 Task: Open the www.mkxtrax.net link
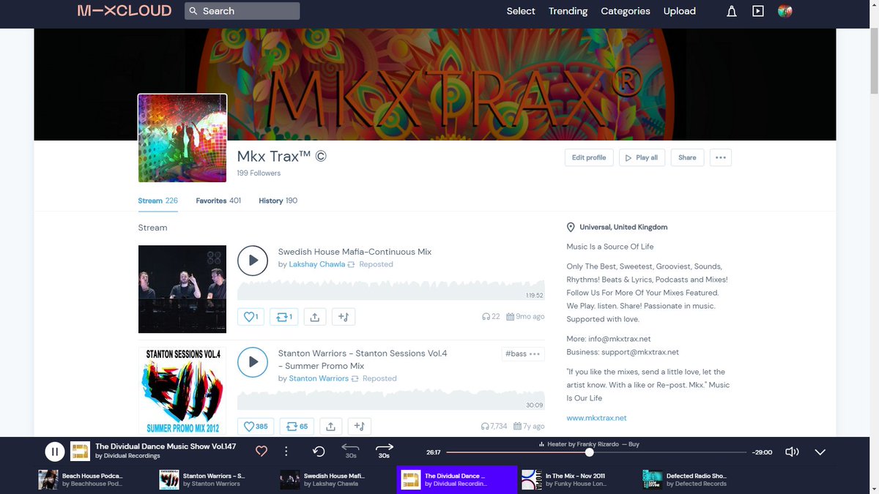click(x=596, y=419)
